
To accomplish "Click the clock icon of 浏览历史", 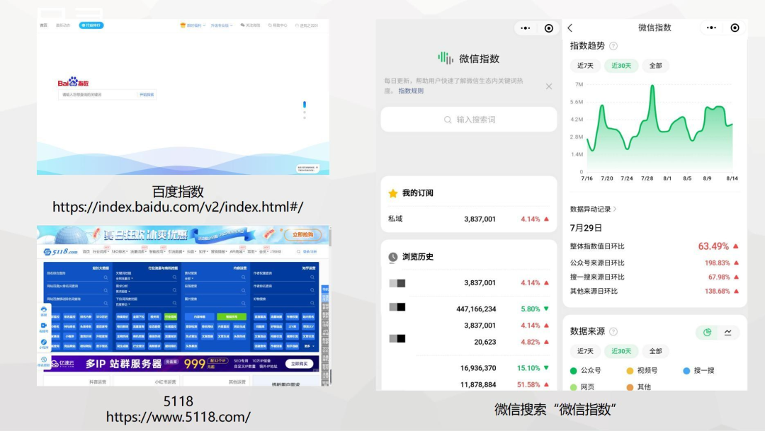I will point(392,257).
